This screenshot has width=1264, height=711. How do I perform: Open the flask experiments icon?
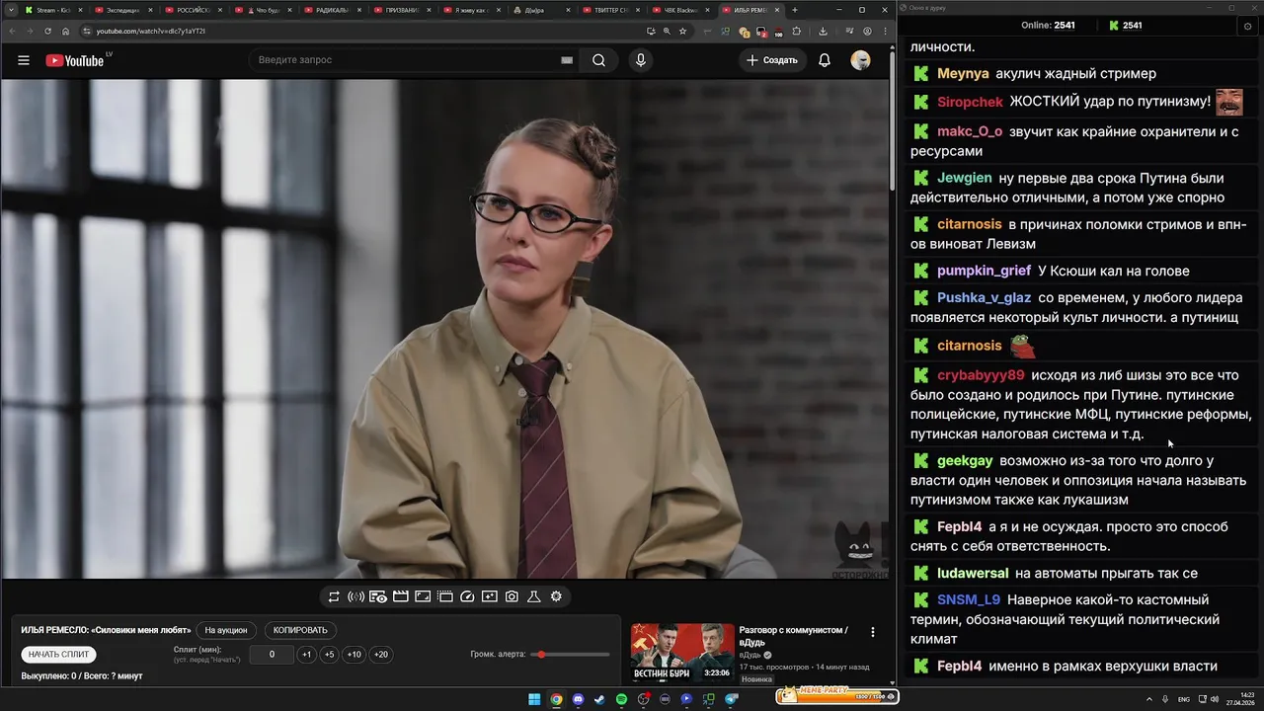pos(534,596)
